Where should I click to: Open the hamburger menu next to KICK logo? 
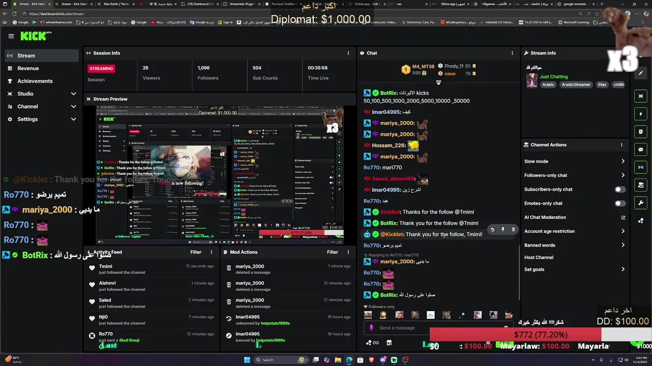click(x=11, y=36)
